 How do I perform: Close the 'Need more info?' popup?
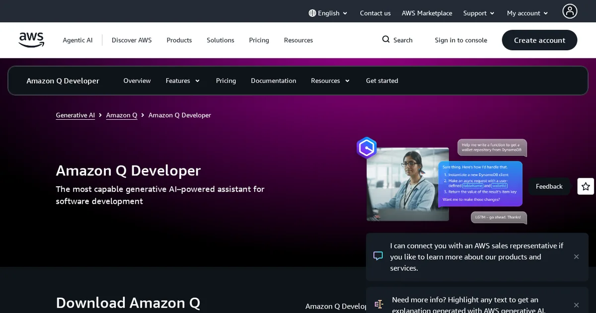[x=576, y=305]
